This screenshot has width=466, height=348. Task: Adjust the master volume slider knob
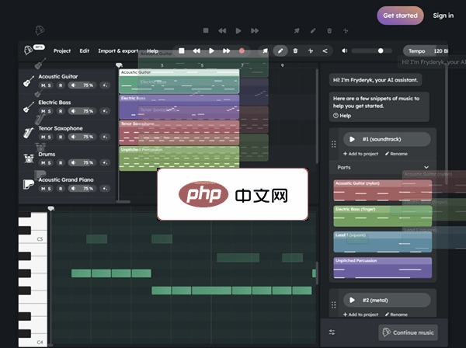pyautogui.click(x=381, y=50)
